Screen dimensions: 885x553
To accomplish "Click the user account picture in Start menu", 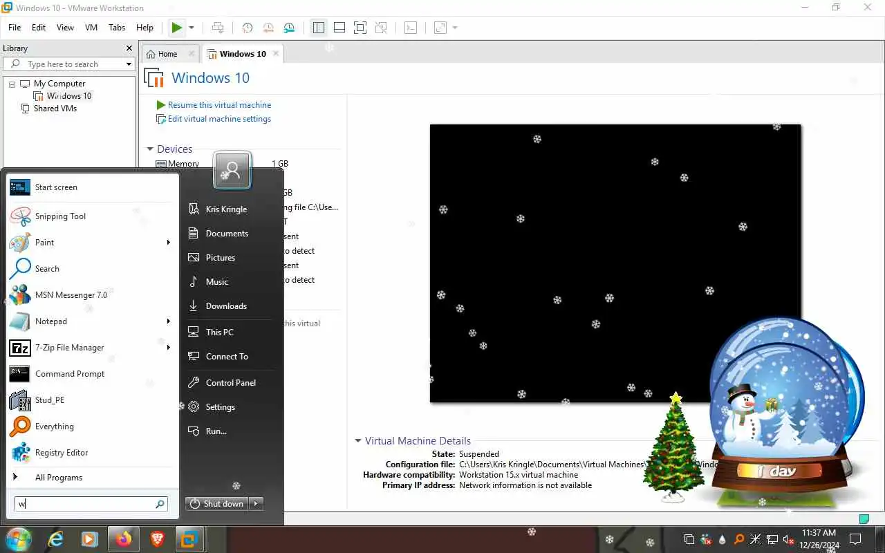I will click(x=232, y=169).
